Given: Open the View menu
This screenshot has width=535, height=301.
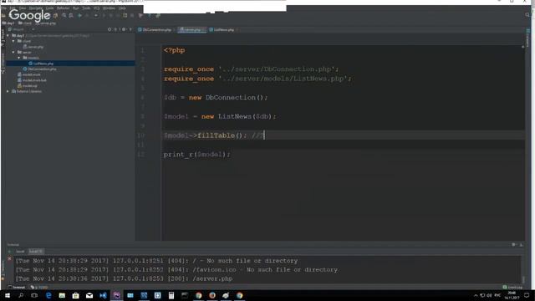Looking at the screenshot, I should click(x=23, y=8).
